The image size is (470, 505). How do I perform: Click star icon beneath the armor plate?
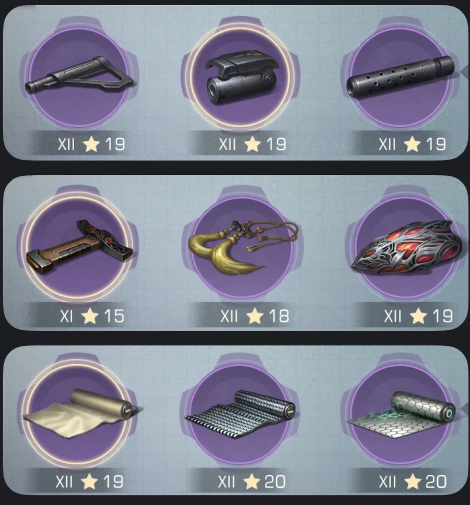coord(418,316)
